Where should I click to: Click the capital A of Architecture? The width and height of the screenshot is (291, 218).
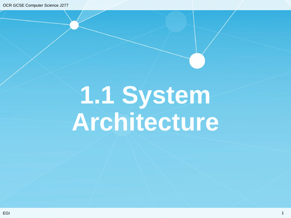click(81, 122)
